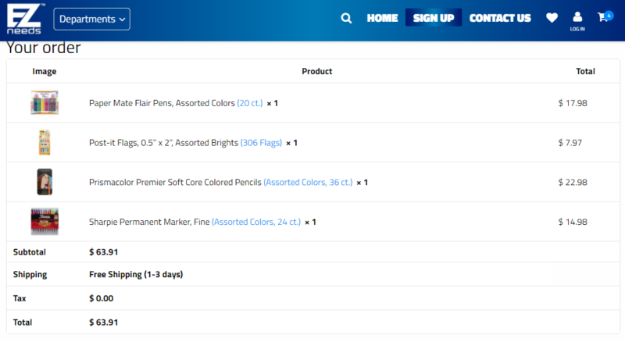Open the search magnifier icon

click(346, 18)
